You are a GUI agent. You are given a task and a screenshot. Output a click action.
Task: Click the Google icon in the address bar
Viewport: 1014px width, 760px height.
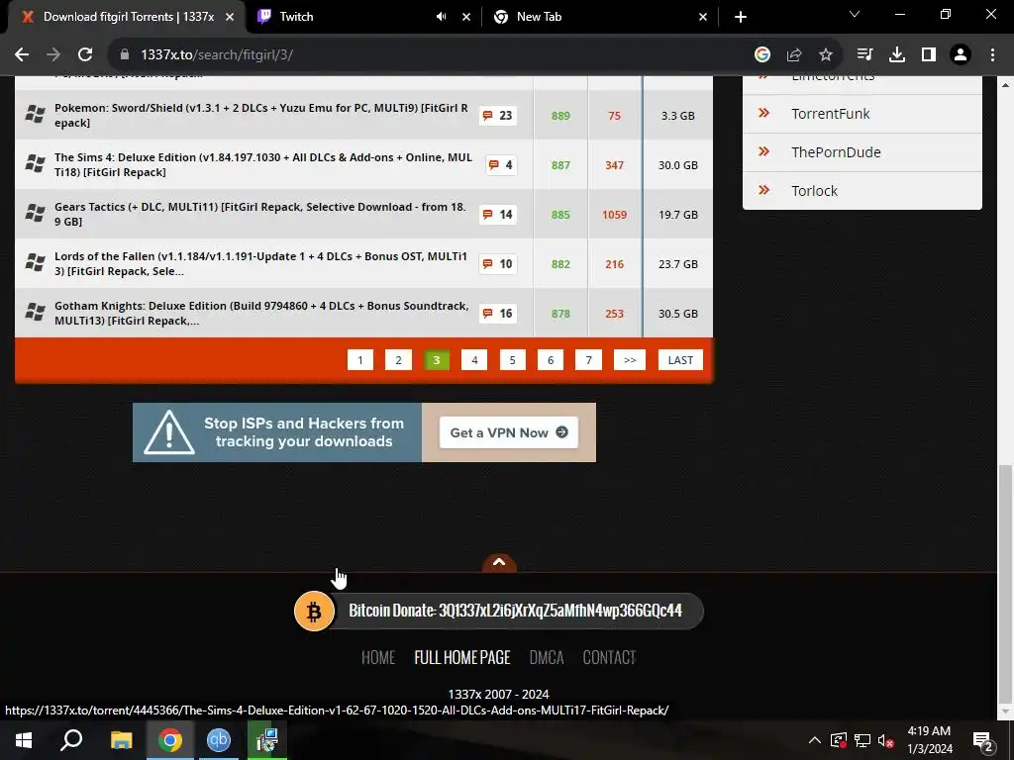click(x=761, y=55)
